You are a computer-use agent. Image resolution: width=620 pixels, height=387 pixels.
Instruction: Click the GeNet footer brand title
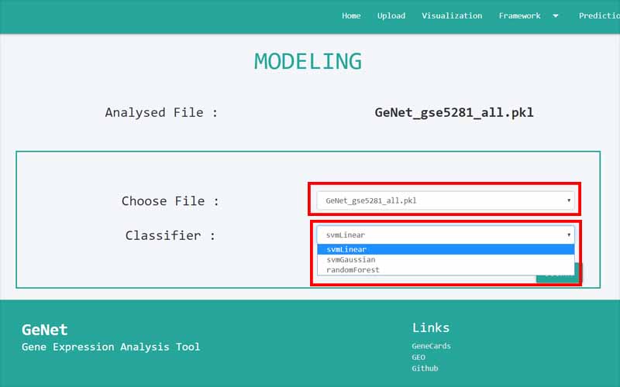[45, 330]
